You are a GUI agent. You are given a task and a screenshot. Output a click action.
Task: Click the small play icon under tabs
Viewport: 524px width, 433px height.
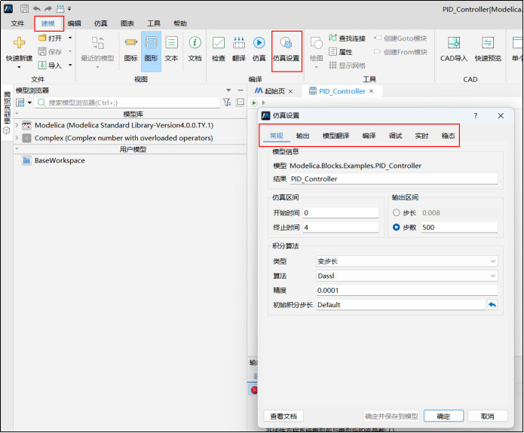254,102
